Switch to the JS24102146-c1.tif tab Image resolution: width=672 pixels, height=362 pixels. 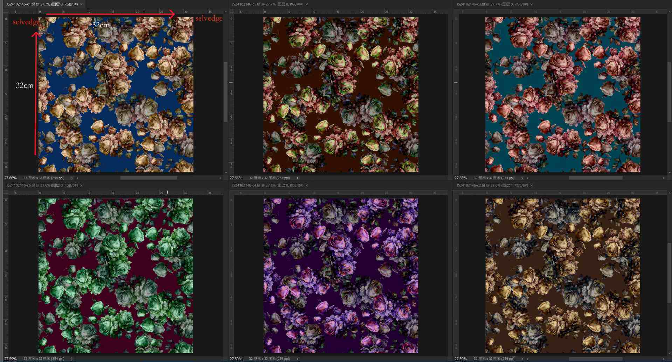(x=42, y=4)
